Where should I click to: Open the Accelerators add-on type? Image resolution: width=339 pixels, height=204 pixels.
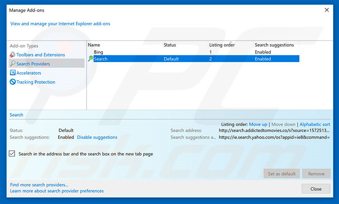point(29,73)
